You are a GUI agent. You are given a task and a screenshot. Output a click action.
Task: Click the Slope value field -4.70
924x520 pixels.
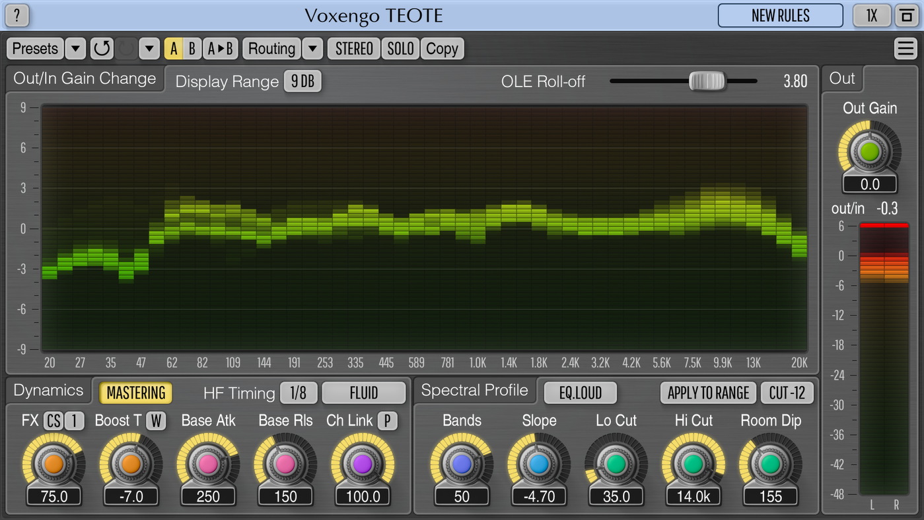pos(539,496)
